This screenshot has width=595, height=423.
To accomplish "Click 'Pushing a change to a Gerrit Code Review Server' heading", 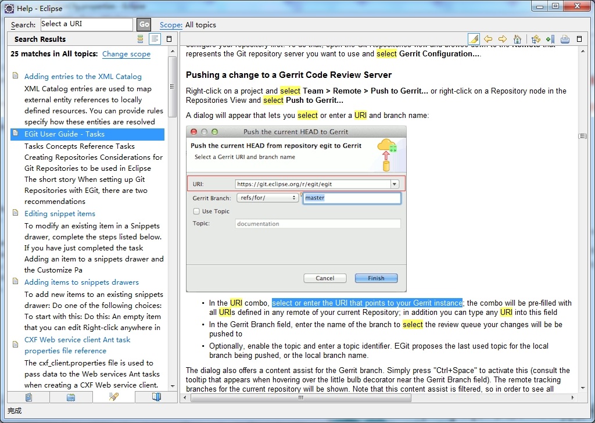I will pos(288,75).
